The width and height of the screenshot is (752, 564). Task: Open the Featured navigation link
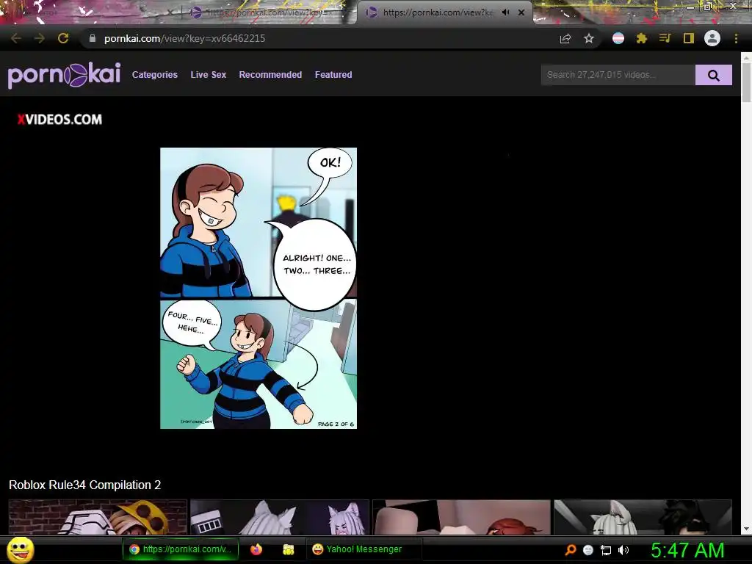[x=333, y=75]
